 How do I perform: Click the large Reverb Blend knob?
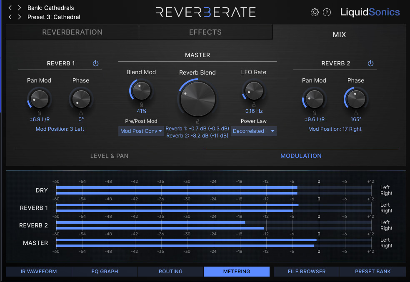point(197,99)
